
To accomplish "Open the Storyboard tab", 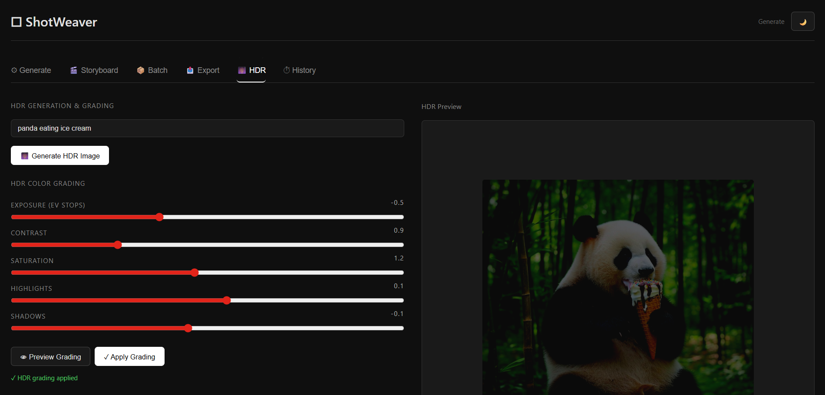I will pos(94,70).
